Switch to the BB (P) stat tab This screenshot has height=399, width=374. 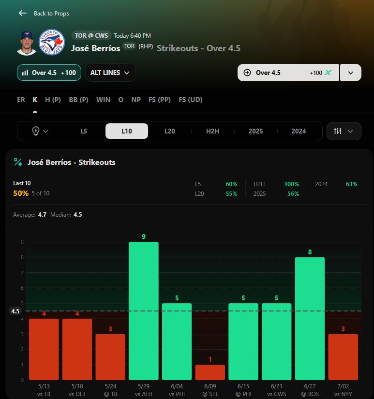coord(78,100)
